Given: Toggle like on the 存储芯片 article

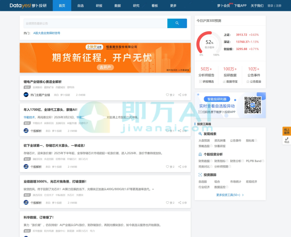Looking at the screenshot, I should (x=167, y=166).
